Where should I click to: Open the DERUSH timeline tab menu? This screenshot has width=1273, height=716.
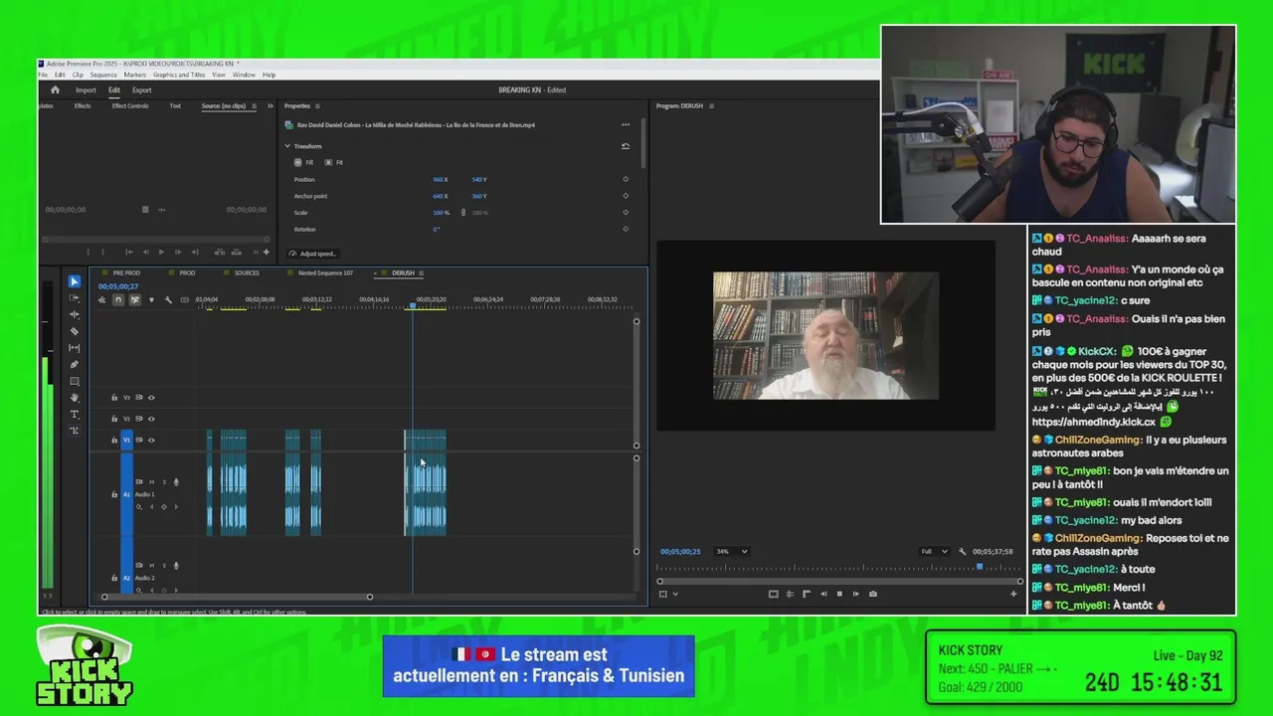[x=422, y=272]
